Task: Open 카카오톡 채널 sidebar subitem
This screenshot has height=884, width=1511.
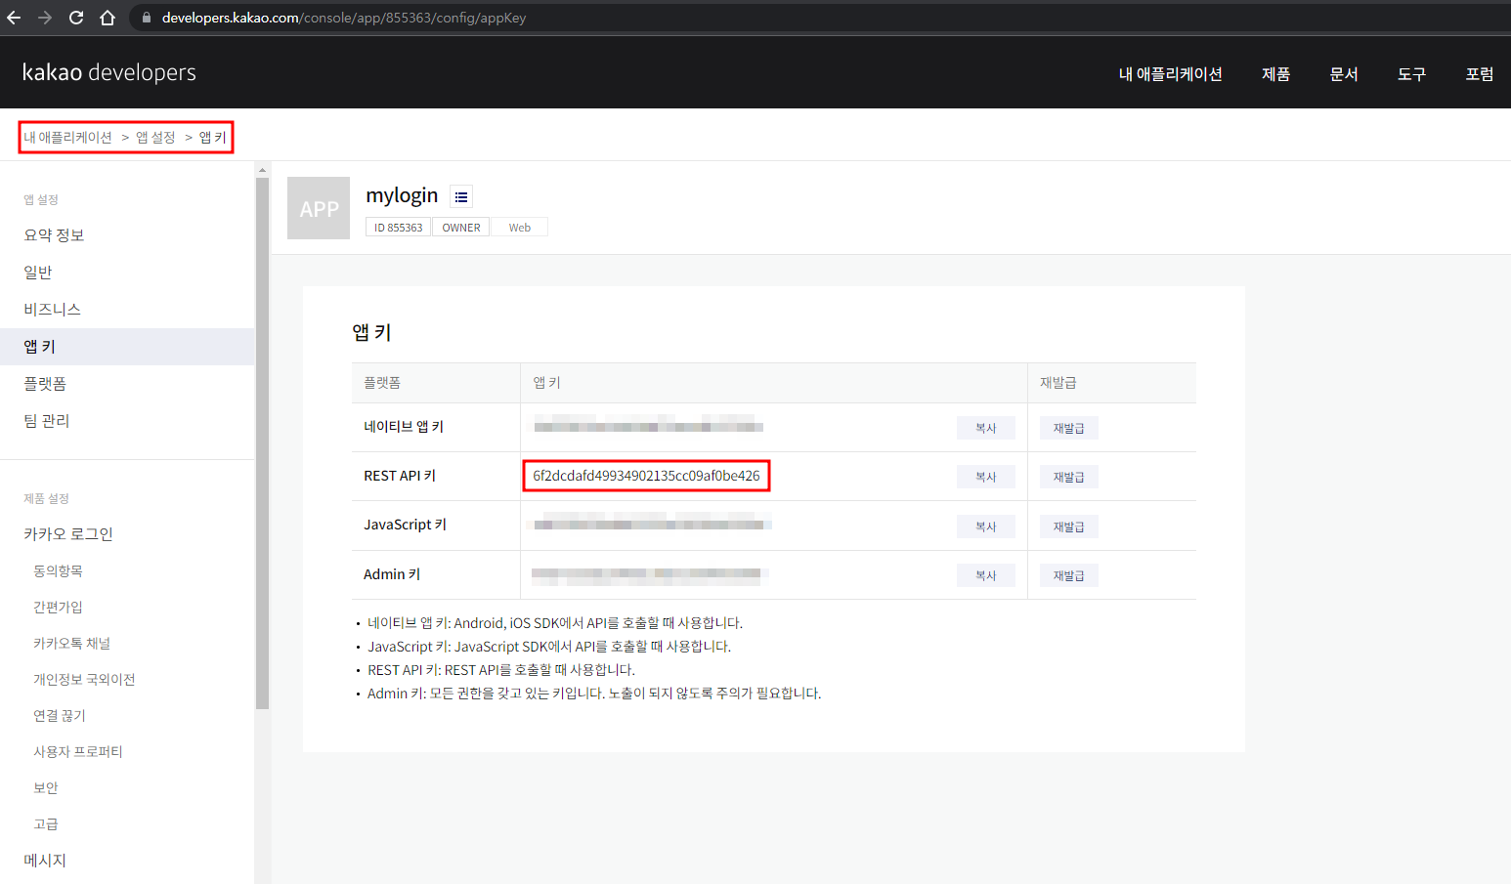Action: (x=71, y=643)
